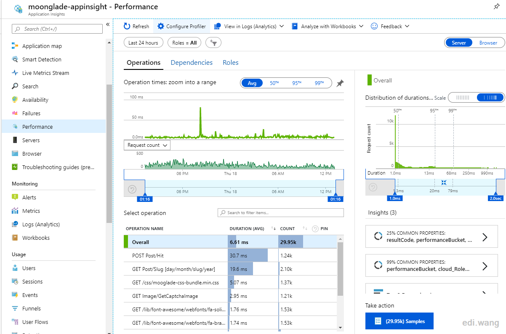Select the Avg aggregation option
The width and height of the screenshot is (506, 334).
click(252, 83)
